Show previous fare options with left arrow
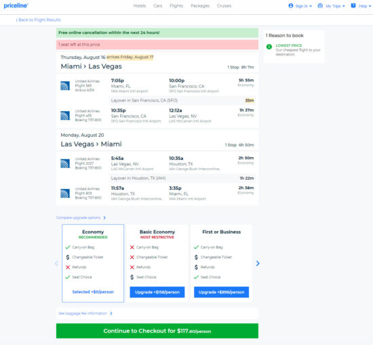373x345 pixels. 56,263
